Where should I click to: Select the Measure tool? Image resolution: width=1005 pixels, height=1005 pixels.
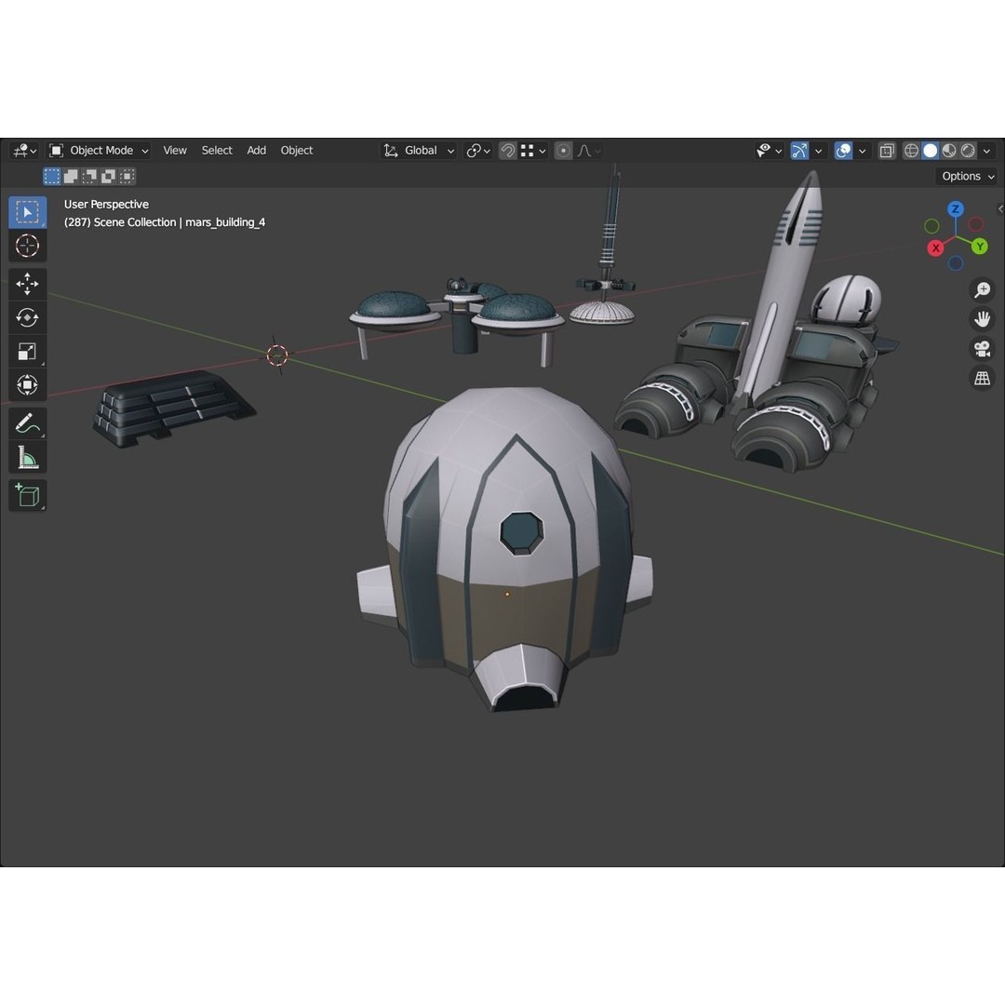(27, 457)
